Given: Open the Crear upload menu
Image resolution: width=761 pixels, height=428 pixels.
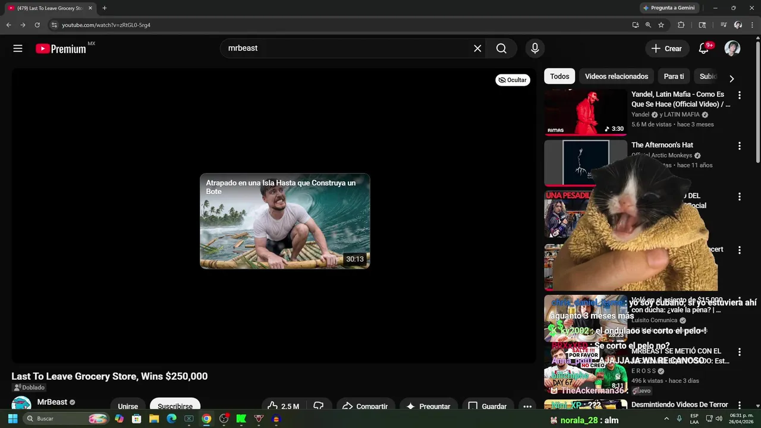Looking at the screenshot, I should point(666,49).
